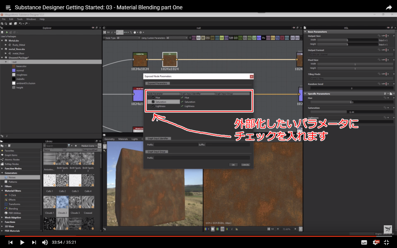
Task: Click the Redo icon in main toolbar
Action: tap(26, 24)
